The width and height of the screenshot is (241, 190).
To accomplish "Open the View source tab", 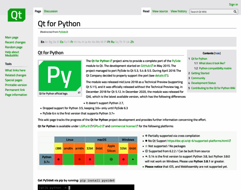I will 160,11.
